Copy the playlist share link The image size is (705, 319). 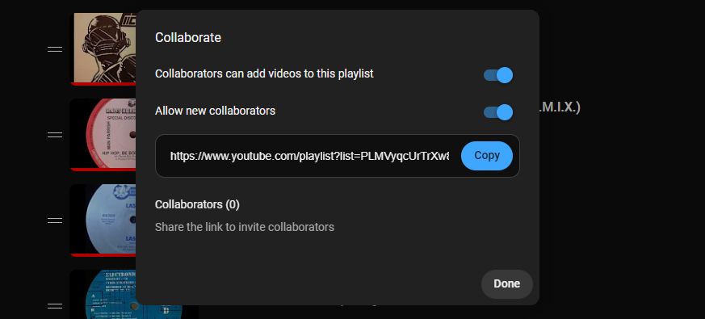point(487,156)
